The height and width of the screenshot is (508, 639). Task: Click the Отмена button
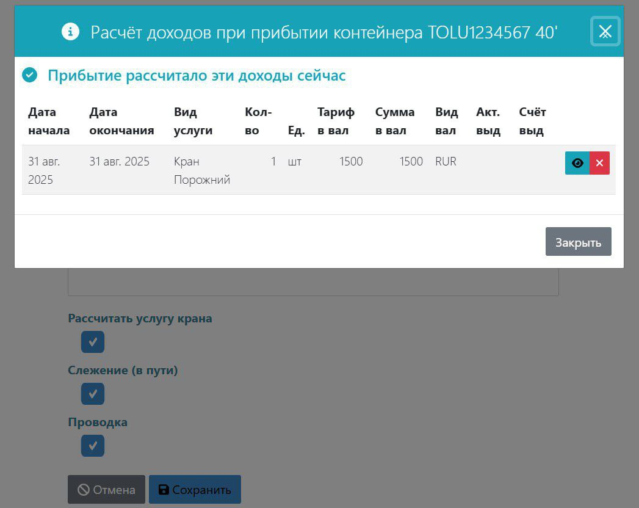(x=106, y=490)
